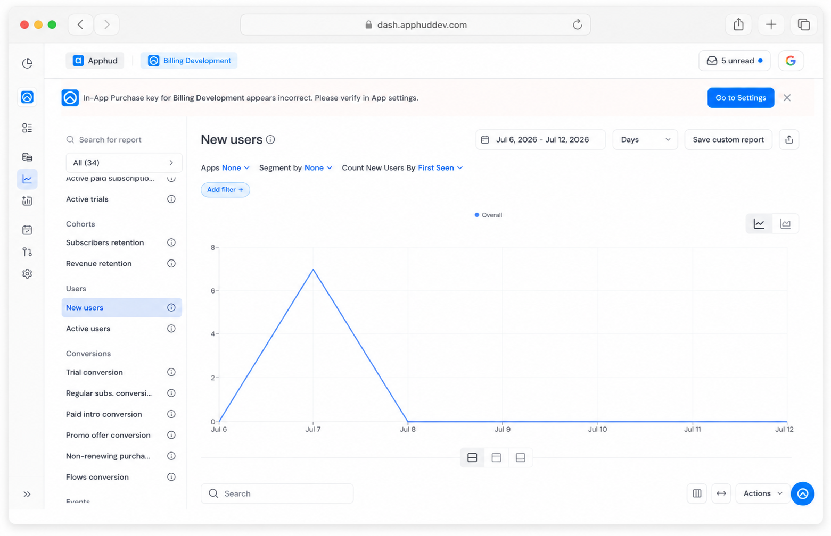
Task: Switch to line chart view toggle
Action: pos(759,224)
